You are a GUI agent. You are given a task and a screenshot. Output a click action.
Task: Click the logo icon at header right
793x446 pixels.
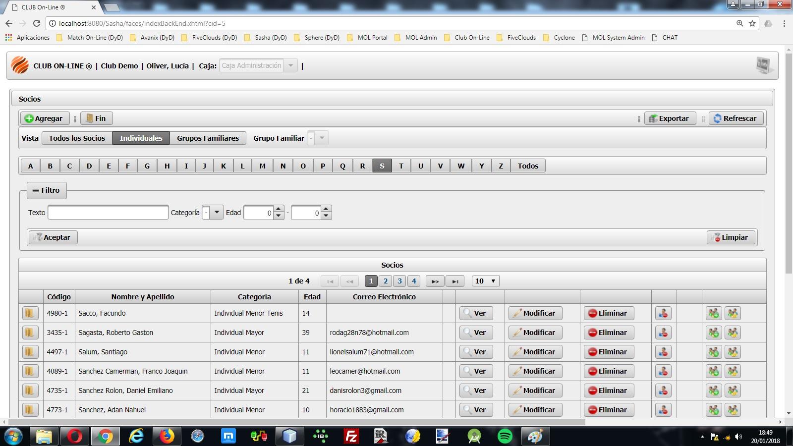pos(763,65)
